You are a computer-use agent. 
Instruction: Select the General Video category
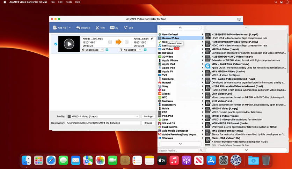click(181, 38)
